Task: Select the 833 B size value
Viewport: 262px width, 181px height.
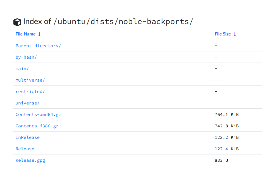Action: tap(221, 160)
